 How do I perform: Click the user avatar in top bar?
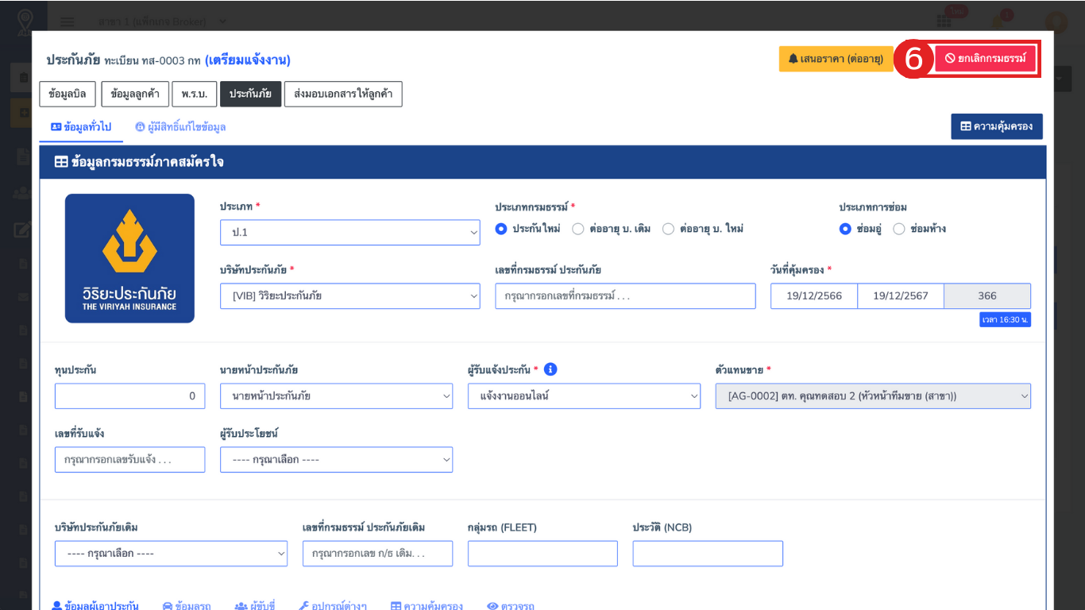[1056, 21]
